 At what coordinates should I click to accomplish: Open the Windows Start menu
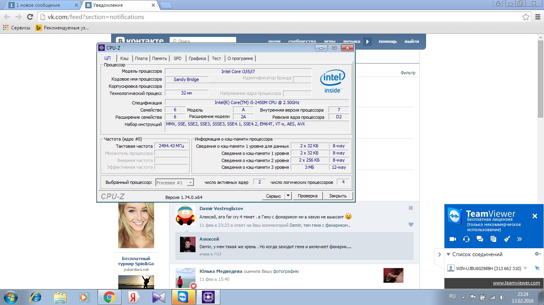tap(10, 297)
